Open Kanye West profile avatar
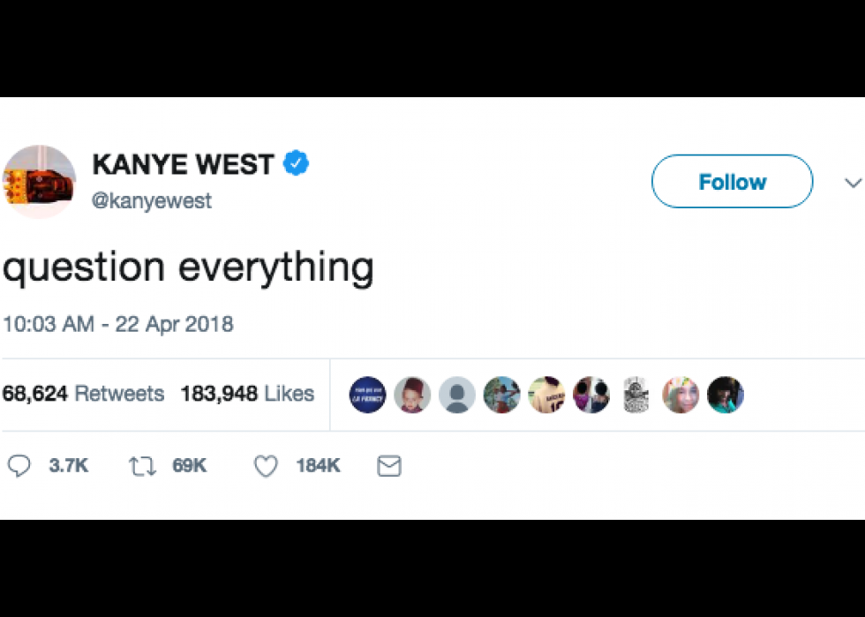The height and width of the screenshot is (617, 865). coord(39,182)
